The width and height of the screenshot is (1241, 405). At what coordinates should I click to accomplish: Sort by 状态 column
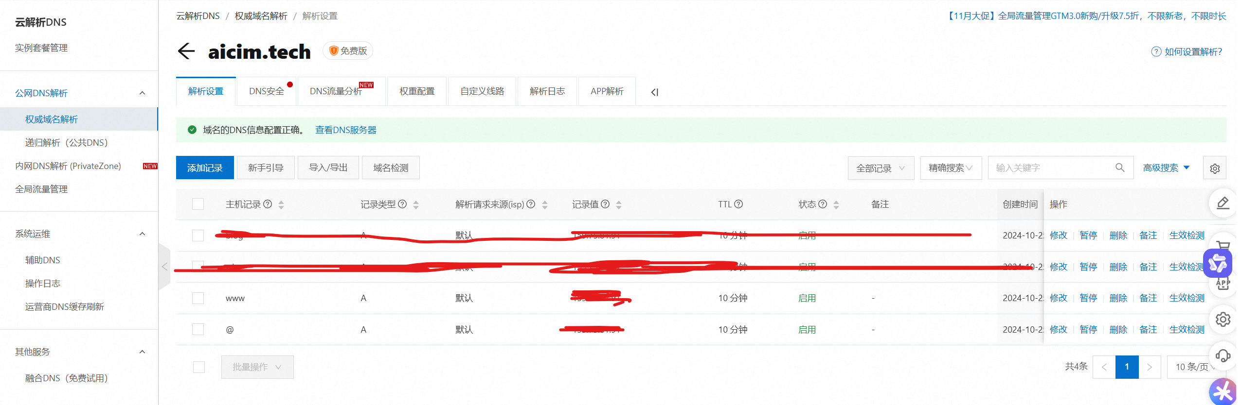click(x=836, y=204)
